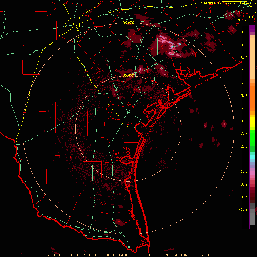The image size is (257, 257).
Task: Click the "5.0" color scale value
Action: pos(244,108)
